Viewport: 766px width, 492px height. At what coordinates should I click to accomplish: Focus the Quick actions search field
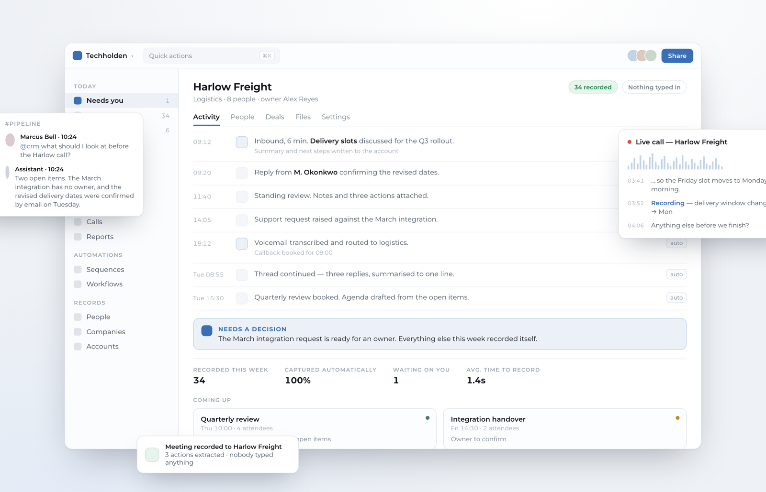click(x=211, y=56)
